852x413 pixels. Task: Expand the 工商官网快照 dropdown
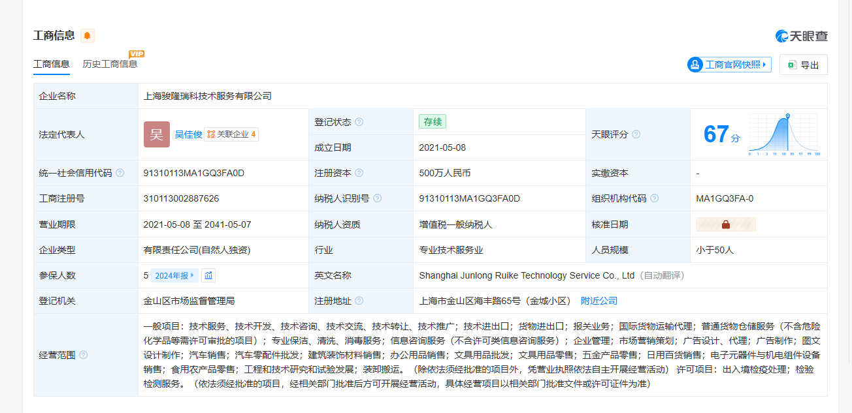click(x=729, y=65)
